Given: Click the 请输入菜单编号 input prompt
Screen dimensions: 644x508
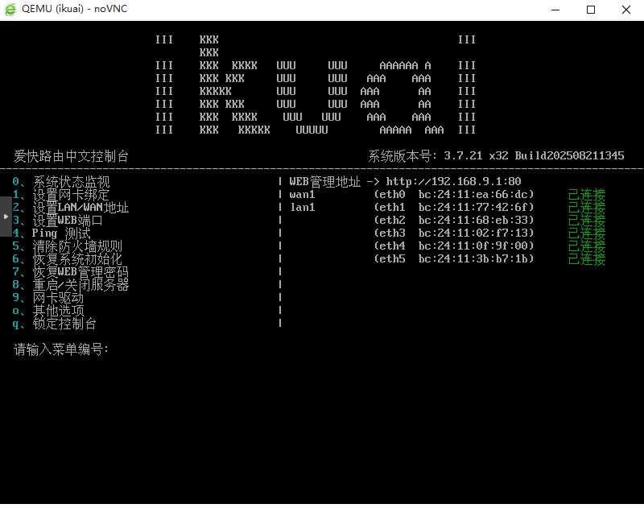Looking at the screenshot, I should point(61,349).
